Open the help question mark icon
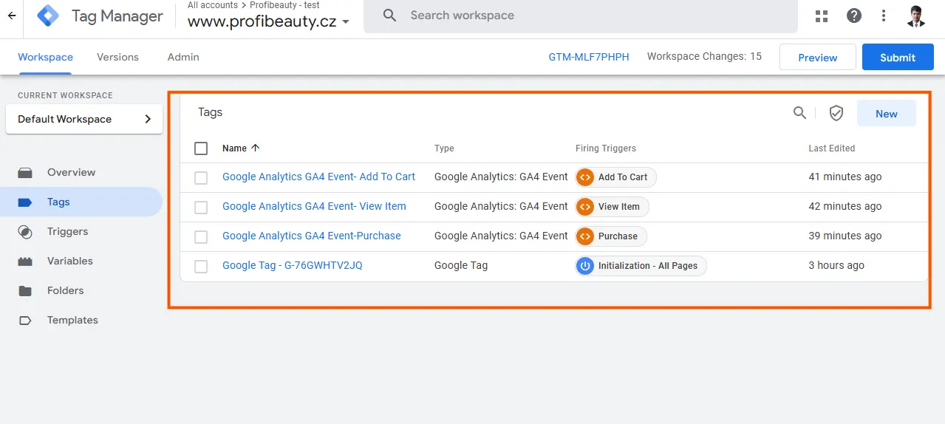Screen dimensions: 945x424 [x=854, y=16]
